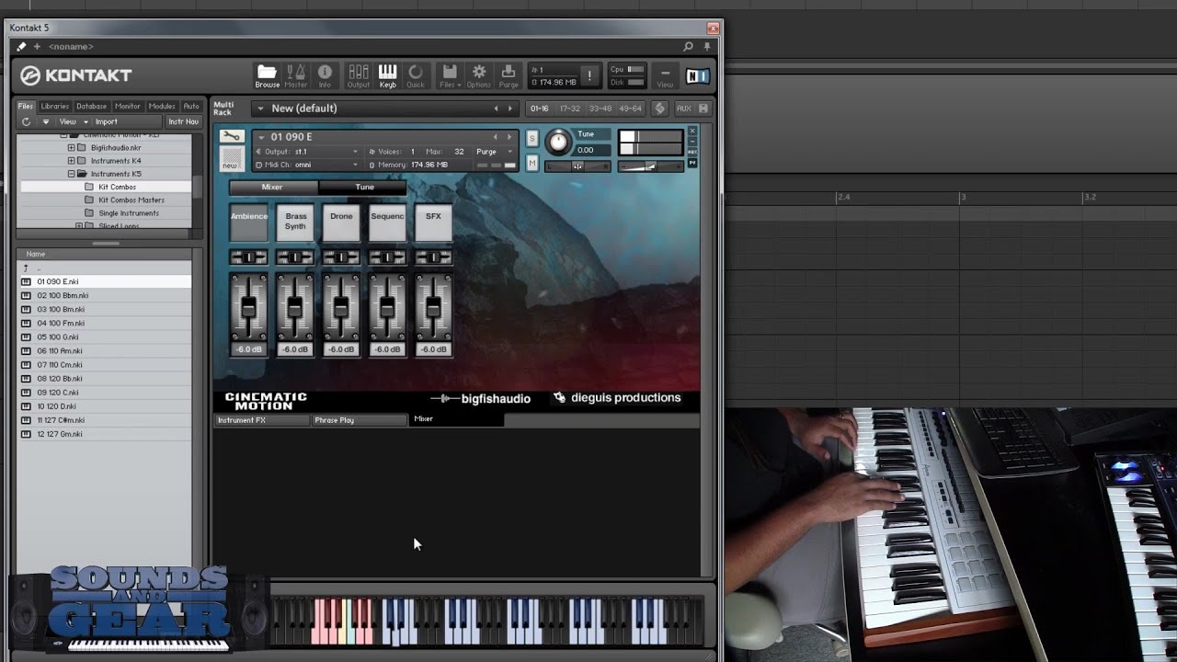Open the Options gear icon
This screenshot has width=1177, height=662.
point(479,75)
